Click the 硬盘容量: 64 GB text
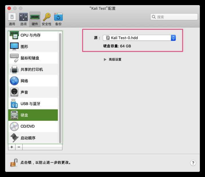 117,46
